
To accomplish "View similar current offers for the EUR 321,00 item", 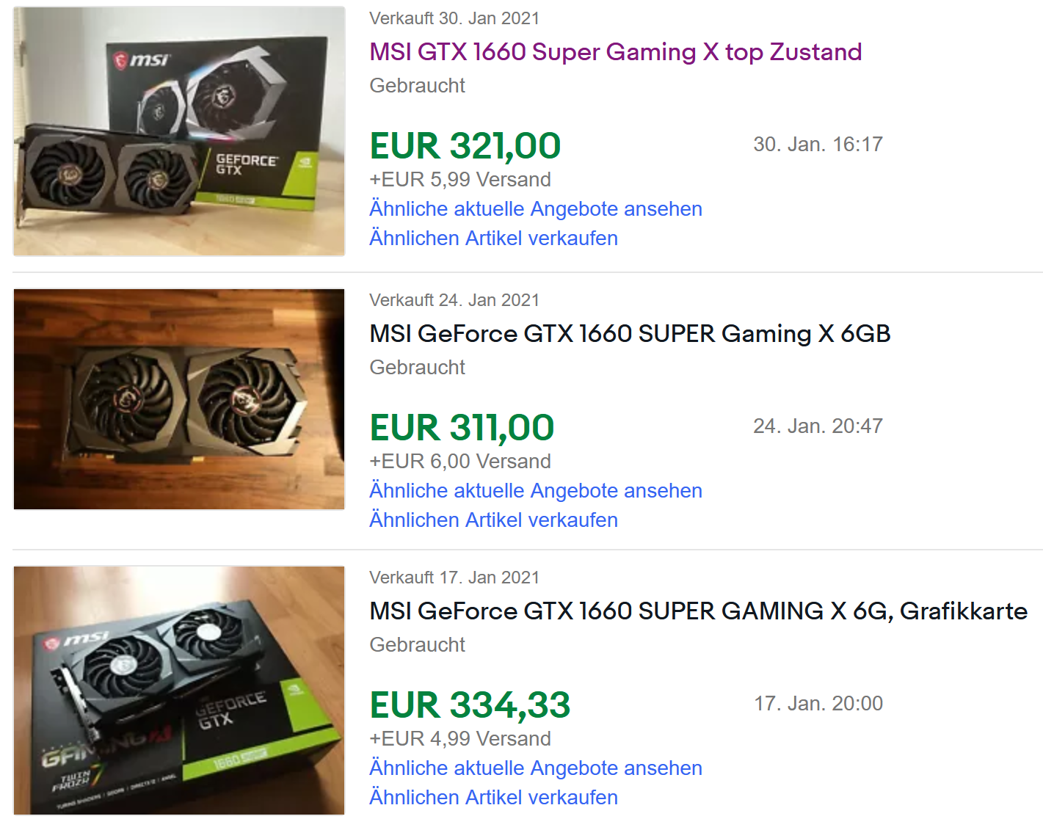I will [536, 209].
